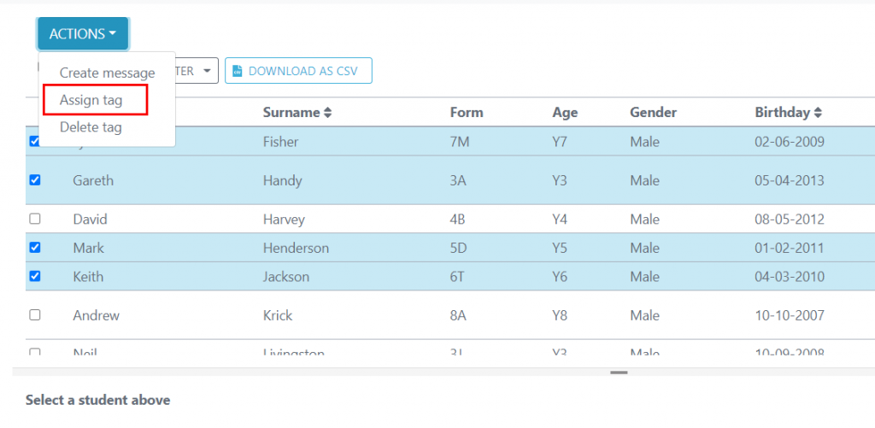The image size is (875, 428).
Task: Click DOWNLOAD AS CSV button
Action: pyautogui.click(x=298, y=71)
